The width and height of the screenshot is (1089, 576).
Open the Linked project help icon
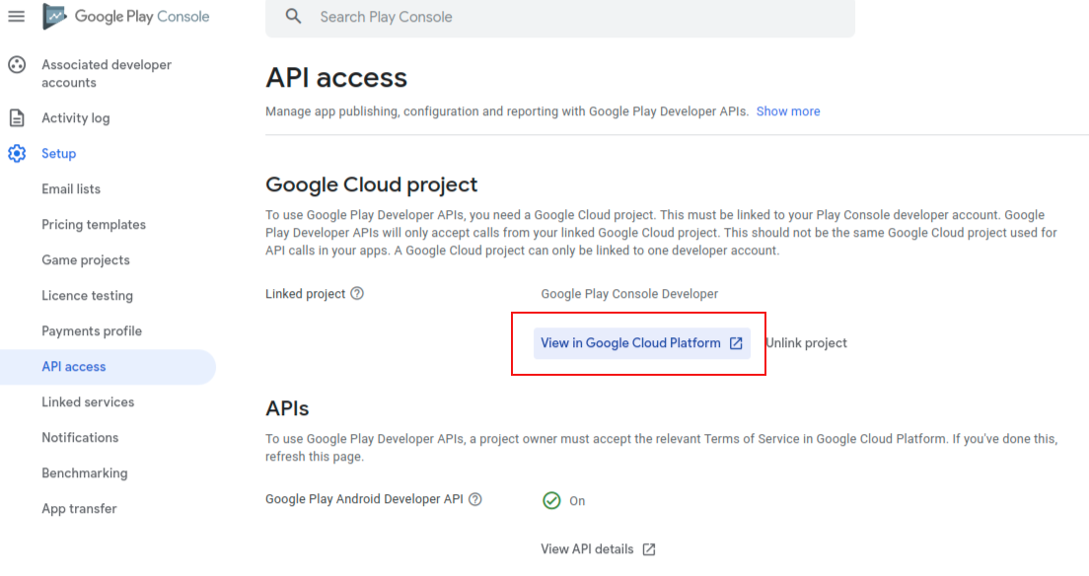click(357, 293)
